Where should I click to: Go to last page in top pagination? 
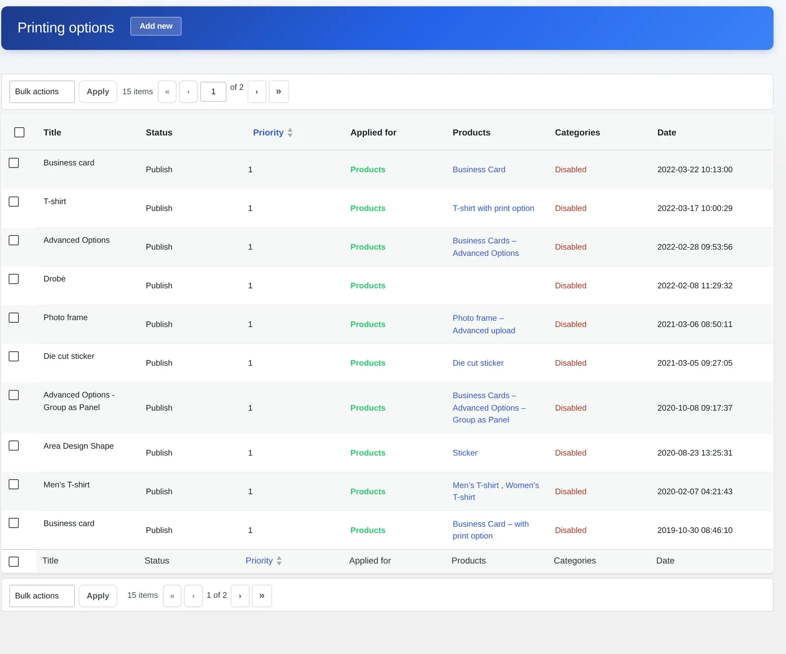point(279,92)
